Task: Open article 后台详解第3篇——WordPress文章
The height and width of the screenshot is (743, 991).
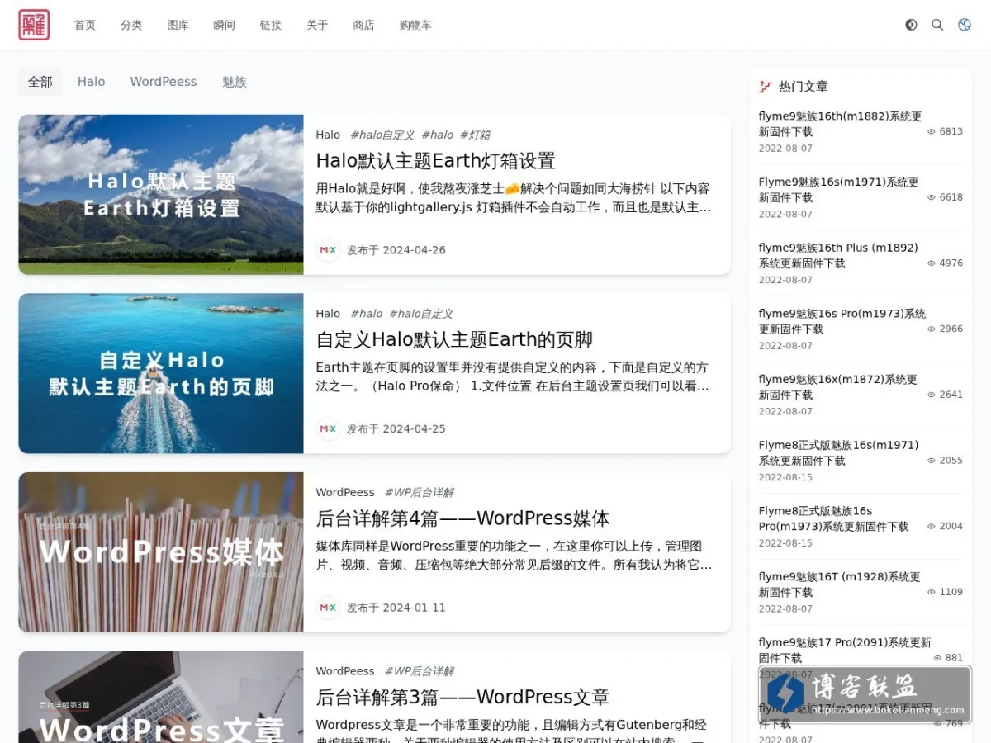Action: [462, 697]
